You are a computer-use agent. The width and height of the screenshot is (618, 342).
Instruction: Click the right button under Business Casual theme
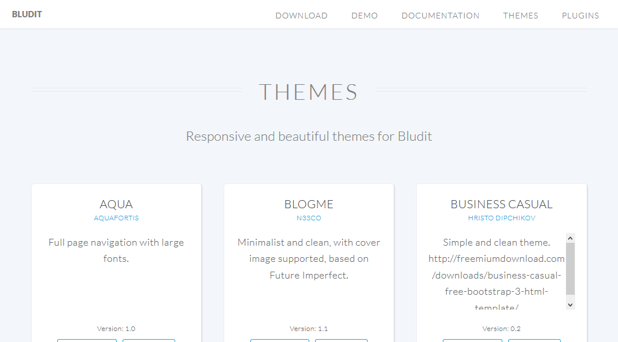(x=534, y=340)
